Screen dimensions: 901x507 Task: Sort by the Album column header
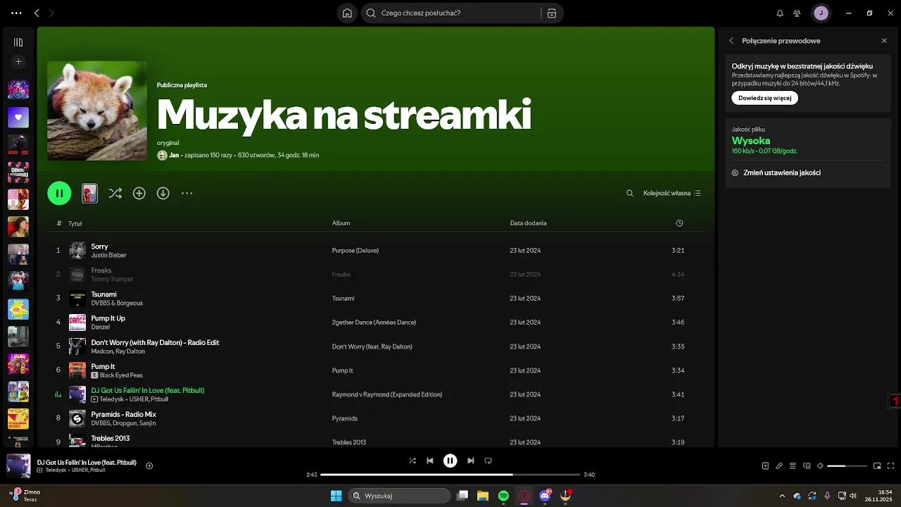tap(341, 223)
